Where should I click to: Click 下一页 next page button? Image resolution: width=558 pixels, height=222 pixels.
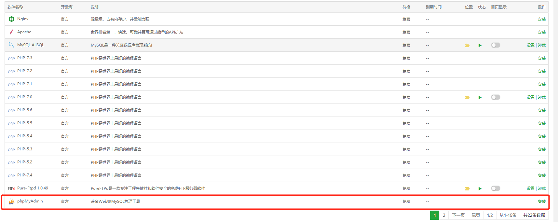[x=458, y=215]
